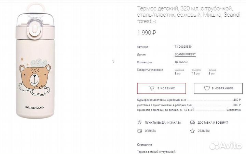
Task: Click the location pin icon for pickup points
Action: (139, 122)
